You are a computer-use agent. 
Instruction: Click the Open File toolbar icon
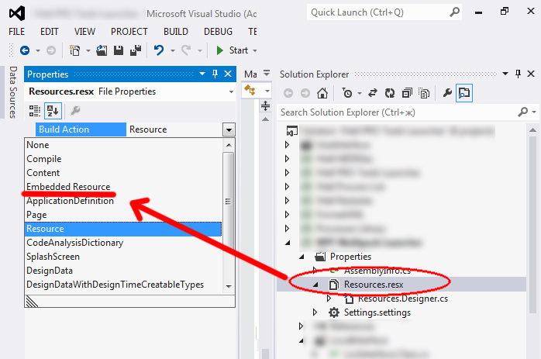102,50
